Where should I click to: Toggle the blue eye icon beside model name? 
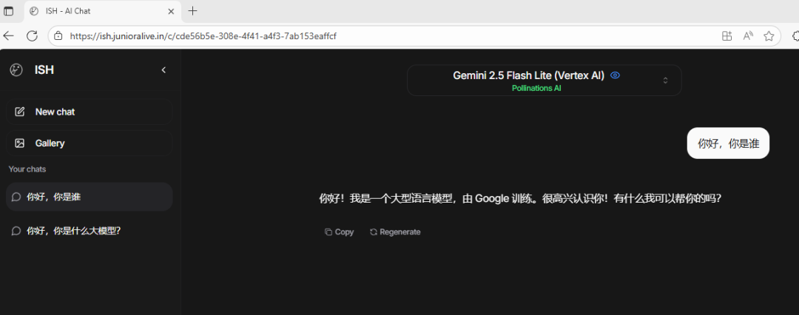point(615,75)
